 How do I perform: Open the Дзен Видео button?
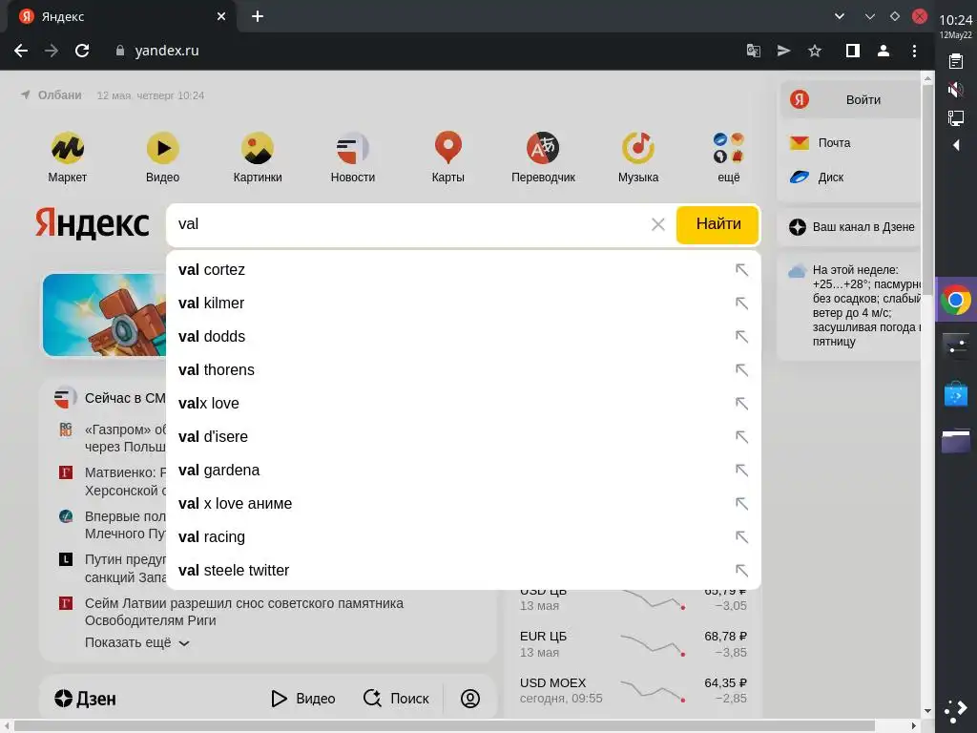click(303, 699)
